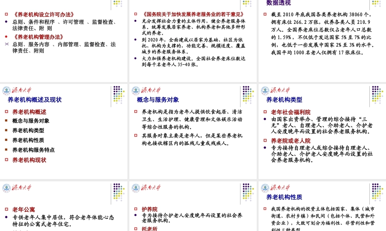Click the red heading 托老所
Viewport: 386px width, 231px height.
click(149, 229)
